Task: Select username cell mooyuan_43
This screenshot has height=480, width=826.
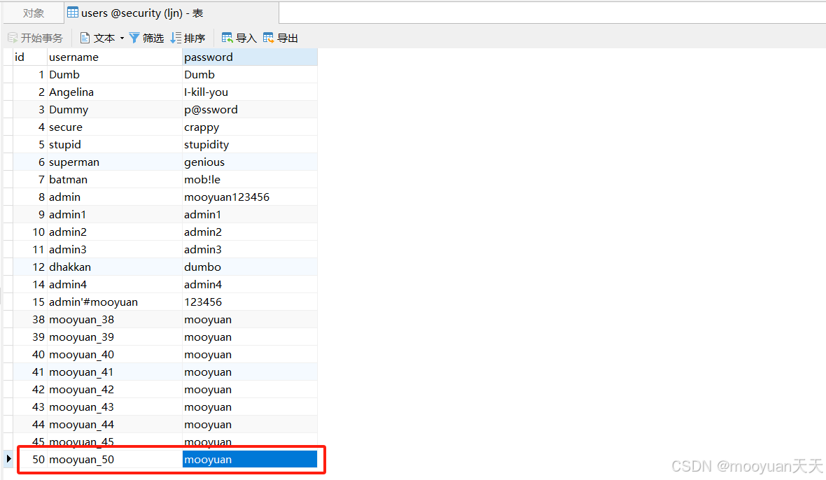Action: (x=114, y=407)
